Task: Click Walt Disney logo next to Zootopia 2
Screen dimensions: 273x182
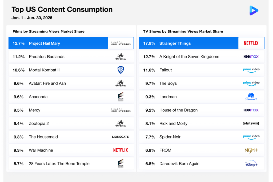Action: pos(121,124)
